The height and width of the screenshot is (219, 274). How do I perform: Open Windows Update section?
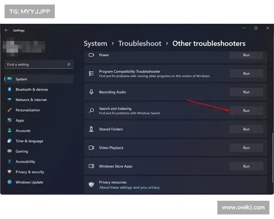pos(39,182)
